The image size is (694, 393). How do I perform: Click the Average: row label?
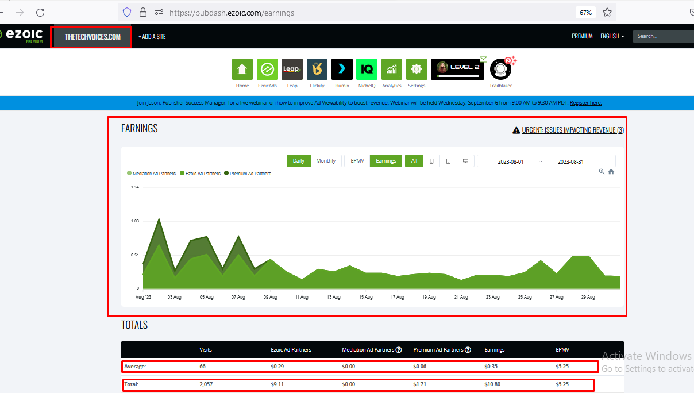(x=135, y=366)
